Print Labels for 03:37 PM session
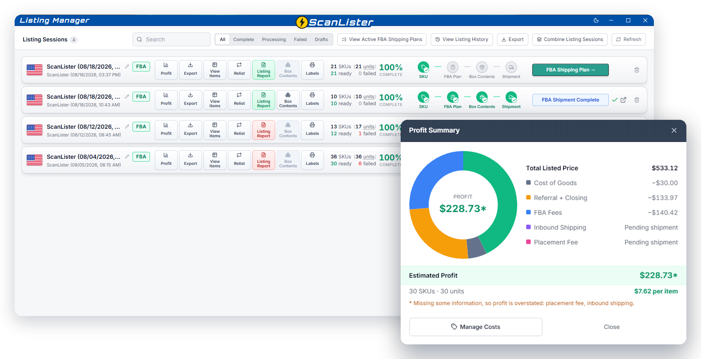Screen dimensions: 701x359 313,69
